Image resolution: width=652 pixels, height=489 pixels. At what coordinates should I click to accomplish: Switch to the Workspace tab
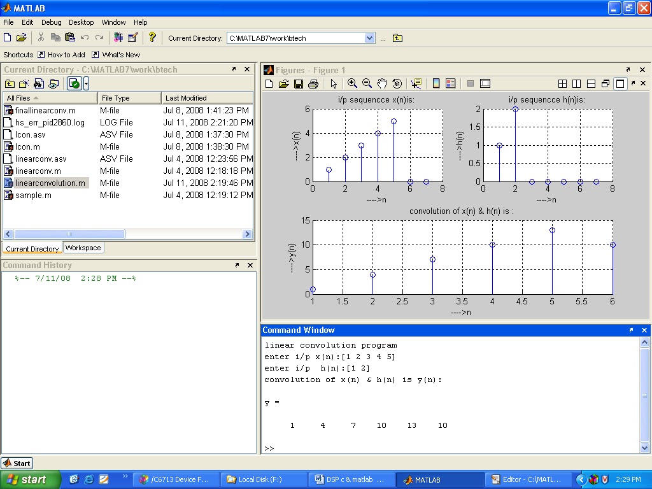coord(83,248)
